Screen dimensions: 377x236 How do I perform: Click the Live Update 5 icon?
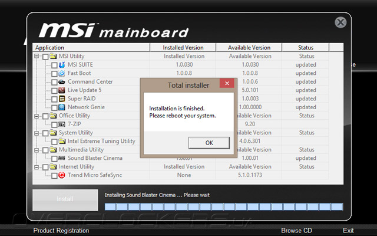[x=62, y=90]
